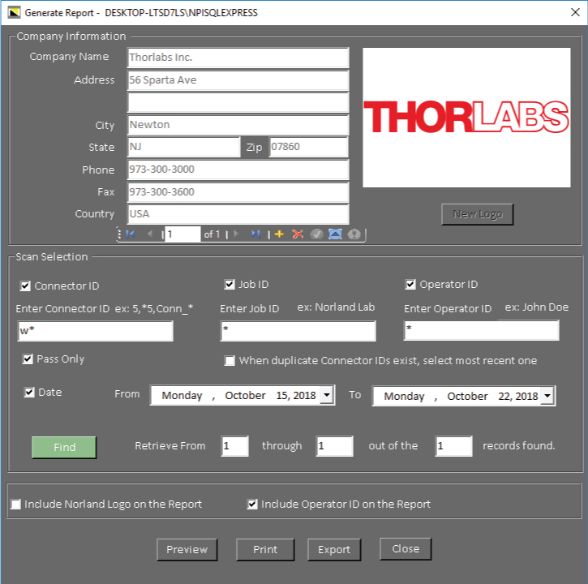Click the application icon in title bar
This screenshot has width=588, height=584.
pyautogui.click(x=14, y=12)
